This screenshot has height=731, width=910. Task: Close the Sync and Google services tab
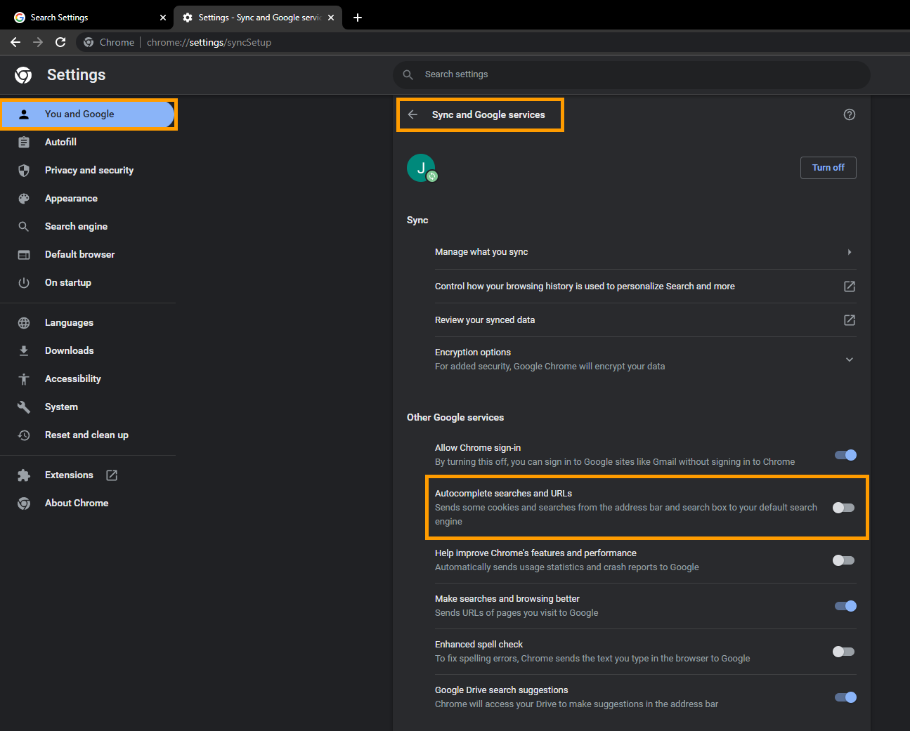pyautogui.click(x=331, y=18)
